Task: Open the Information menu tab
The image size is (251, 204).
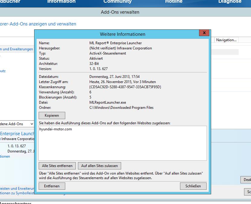Action: point(61,2)
